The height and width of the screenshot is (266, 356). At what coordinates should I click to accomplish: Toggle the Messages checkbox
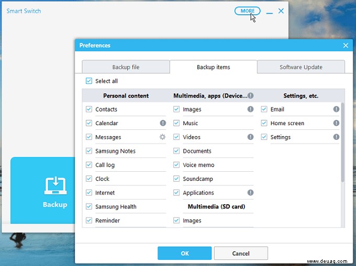point(89,137)
